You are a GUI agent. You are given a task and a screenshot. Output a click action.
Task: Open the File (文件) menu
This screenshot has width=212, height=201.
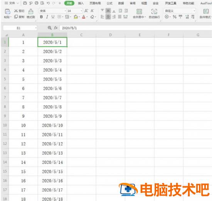pyautogui.click(x=12, y=3)
